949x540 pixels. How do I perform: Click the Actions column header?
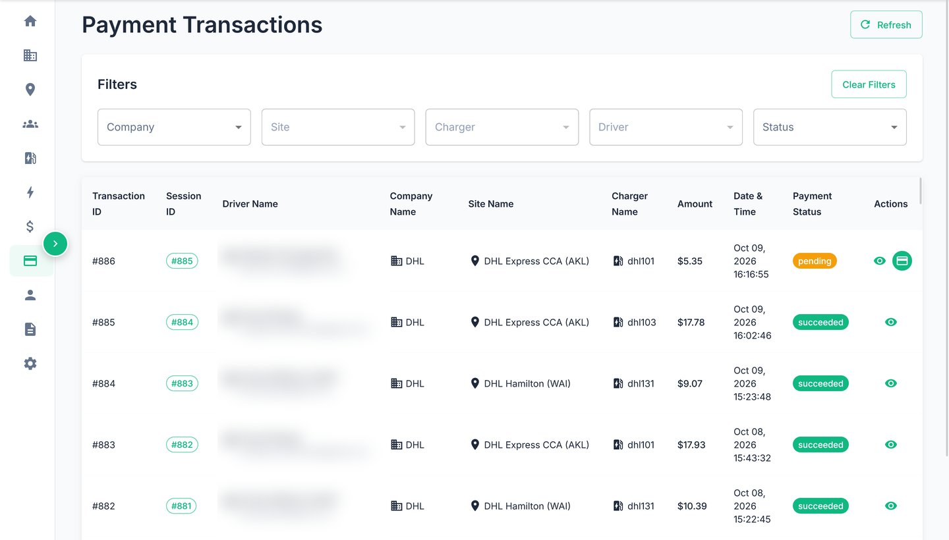pos(891,203)
